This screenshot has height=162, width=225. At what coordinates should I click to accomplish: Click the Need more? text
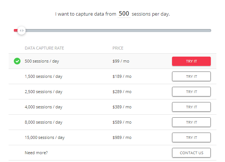click(36, 153)
